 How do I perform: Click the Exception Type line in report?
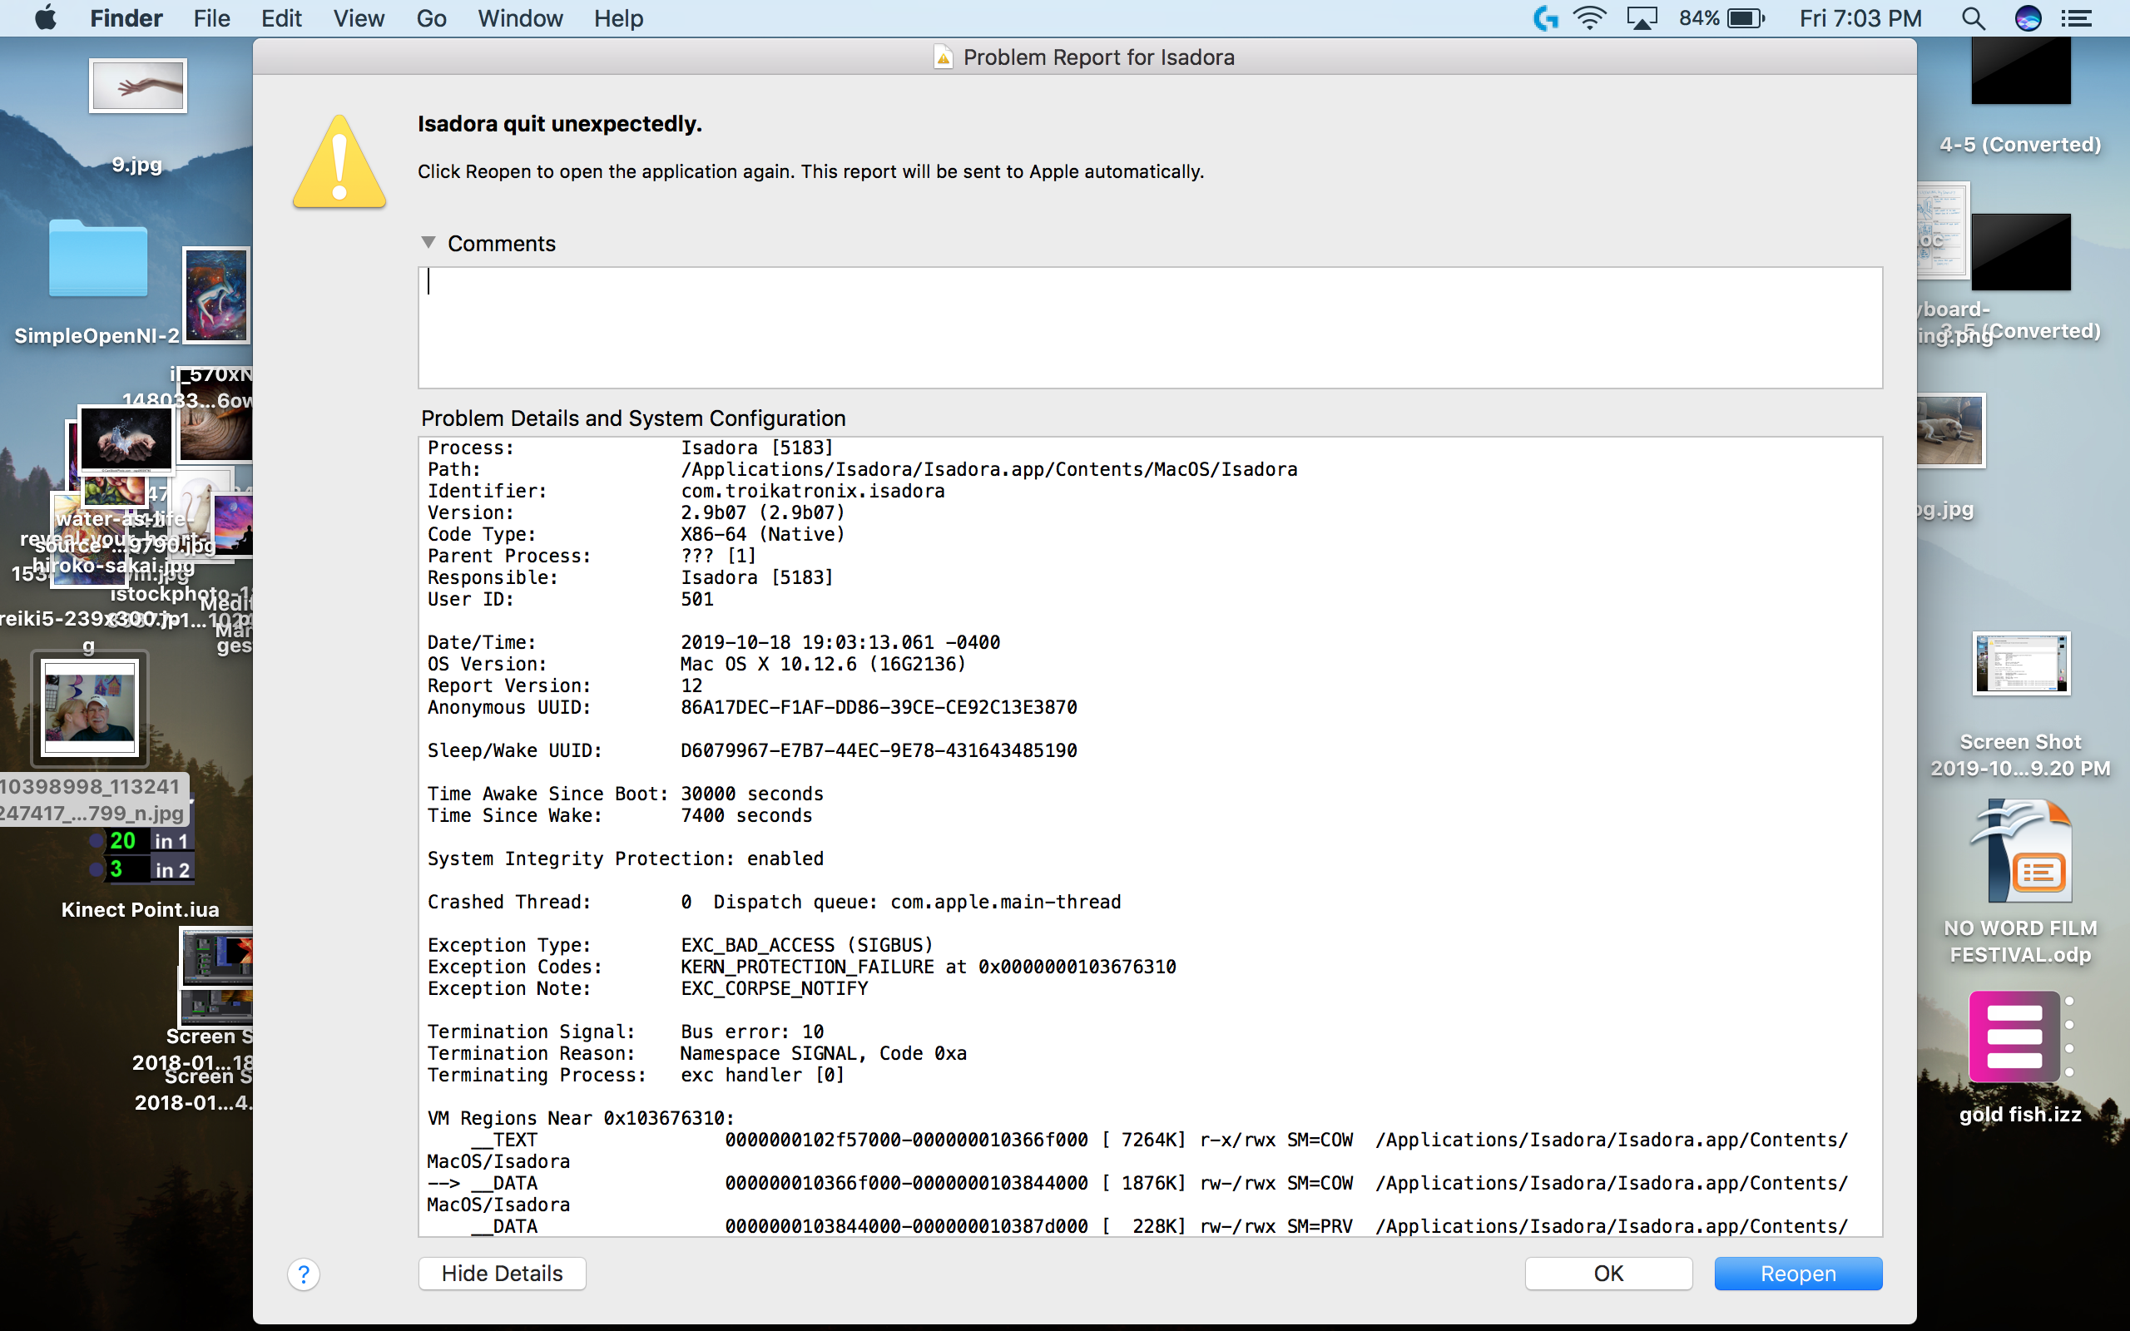(x=680, y=944)
